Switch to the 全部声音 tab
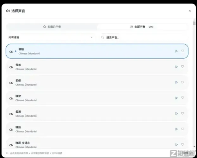Viewport: 197px width, 158px height. [142, 27]
